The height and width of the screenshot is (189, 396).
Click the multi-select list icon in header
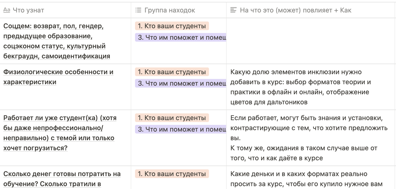pyautogui.click(x=139, y=10)
